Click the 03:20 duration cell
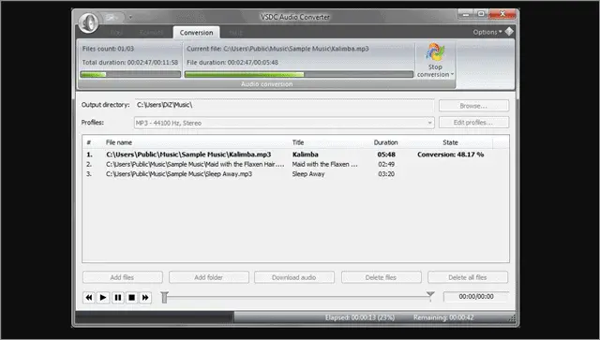Viewport: 600px width, 340px height. click(386, 174)
